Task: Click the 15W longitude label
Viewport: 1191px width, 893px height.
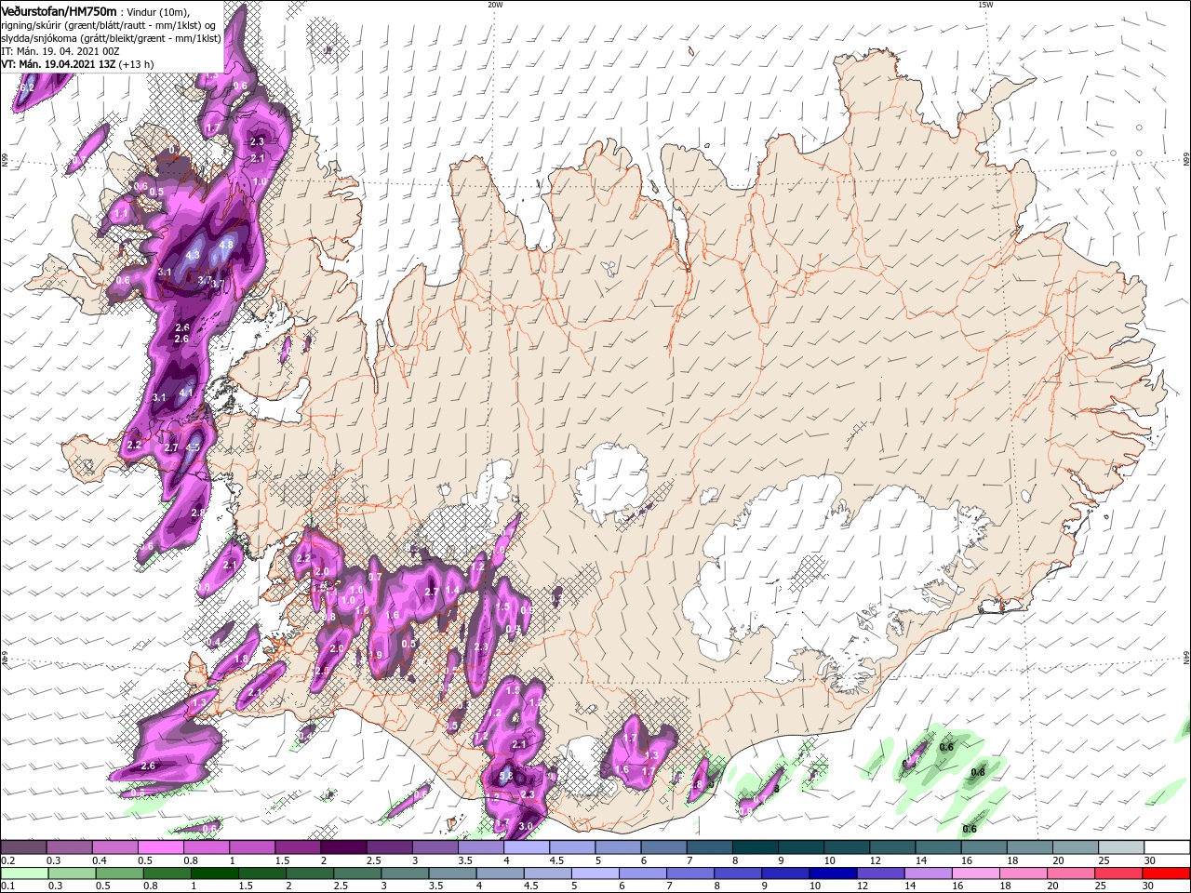Action: (984, 5)
